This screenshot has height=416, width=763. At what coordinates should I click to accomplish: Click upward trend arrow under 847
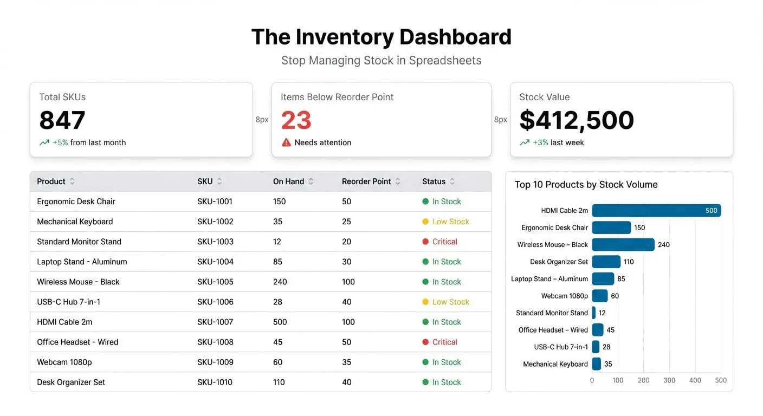pyautogui.click(x=44, y=142)
